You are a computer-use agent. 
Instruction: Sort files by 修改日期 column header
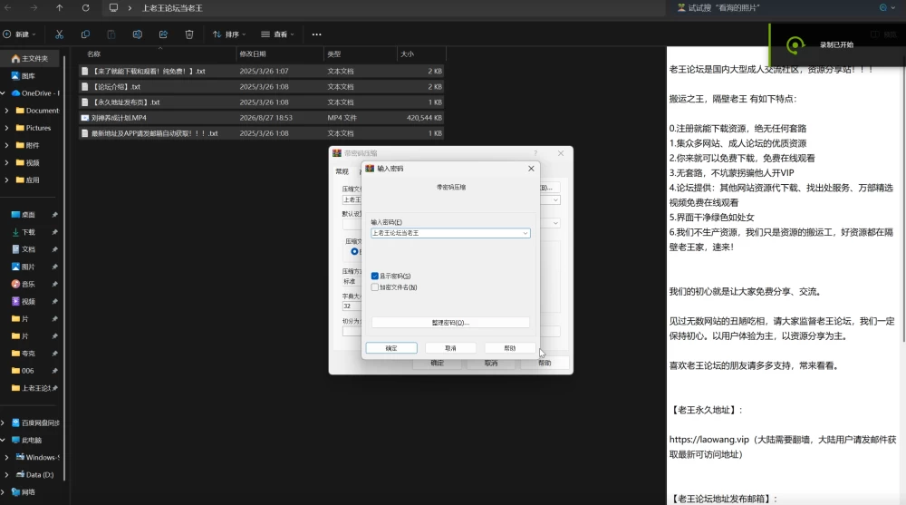tap(253, 53)
